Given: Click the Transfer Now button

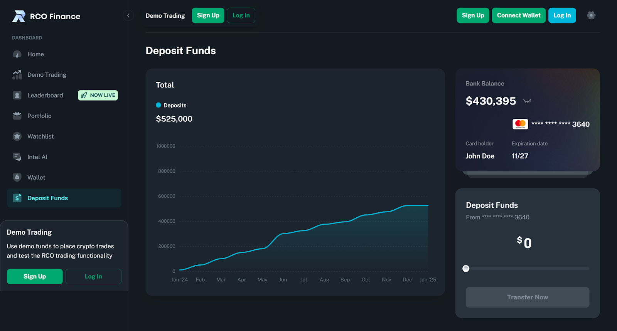Looking at the screenshot, I should [x=527, y=297].
